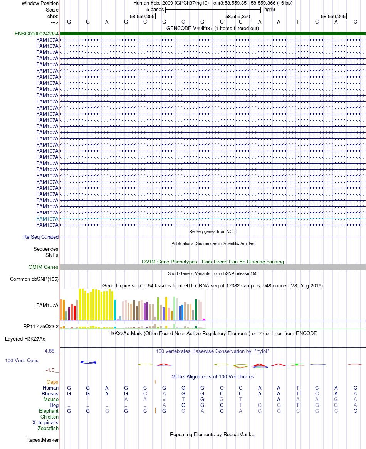
Task: Open Gene Expression in 54 tissues GTEx title
Action: pos(212,285)
